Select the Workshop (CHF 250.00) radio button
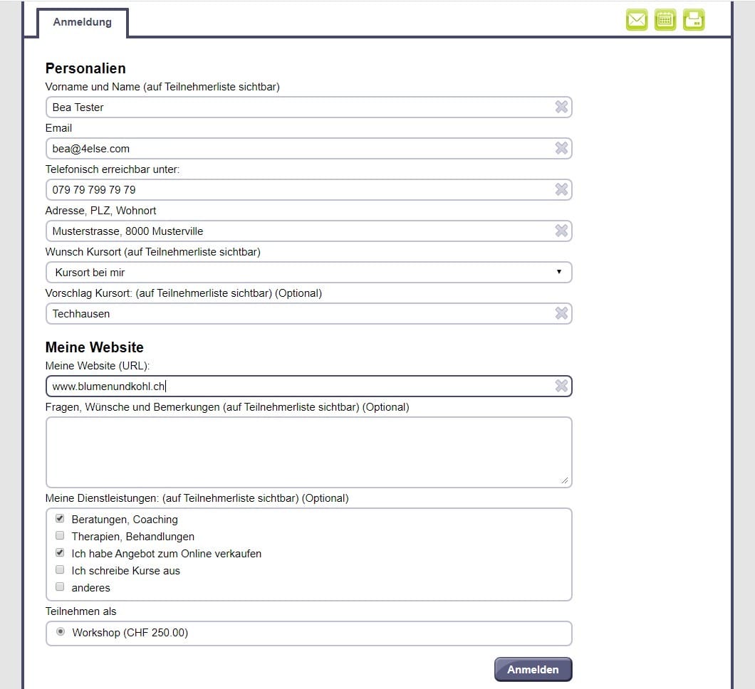Screen dimensions: 755x689 61,631
